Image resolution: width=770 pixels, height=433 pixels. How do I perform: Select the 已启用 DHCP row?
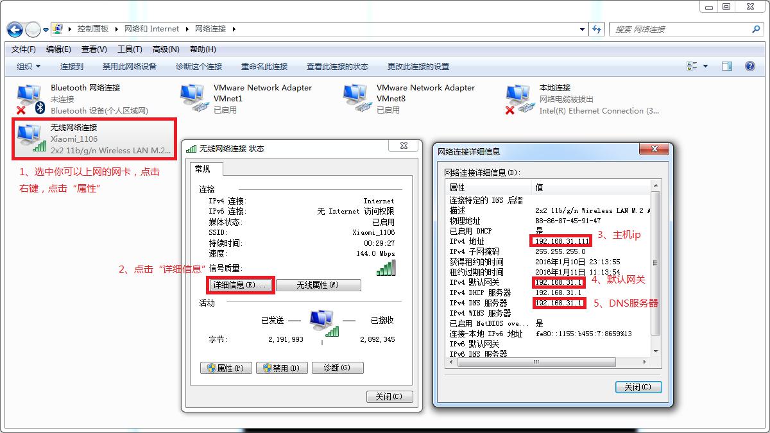point(549,231)
